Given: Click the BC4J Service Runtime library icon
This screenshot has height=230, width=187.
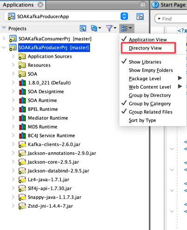Looking at the screenshot, I should pos(22,136).
